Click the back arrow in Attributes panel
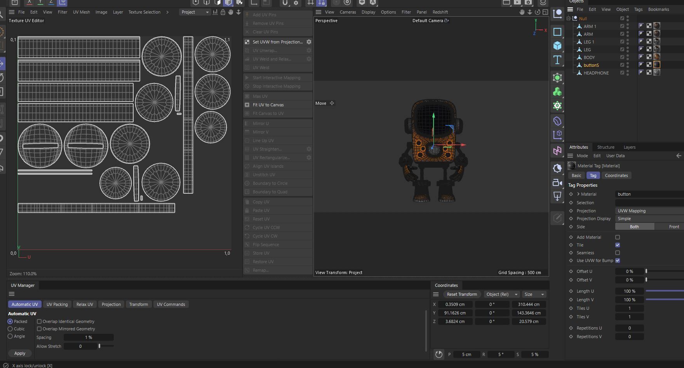The height and width of the screenshot is (368, 684). point(679,156)
